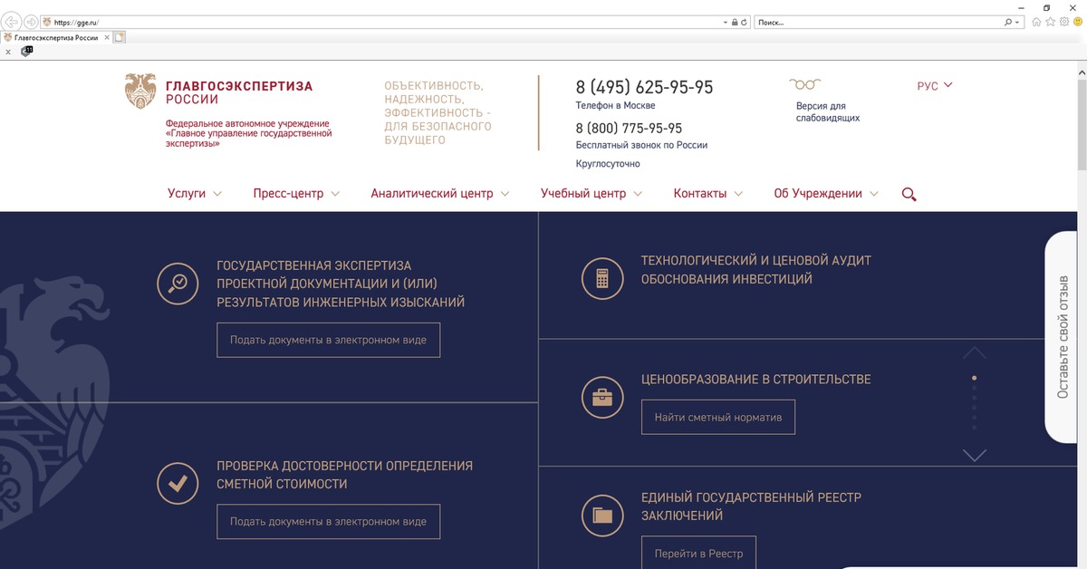Click the magnifier search icon in navigation
This screenshot has width=1087, height=569.
(909, 194)
